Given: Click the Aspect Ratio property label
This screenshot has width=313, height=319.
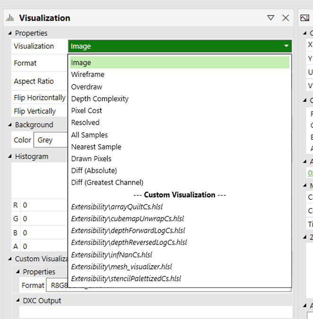Looking at the screenshot, I should tap(34, 81).
